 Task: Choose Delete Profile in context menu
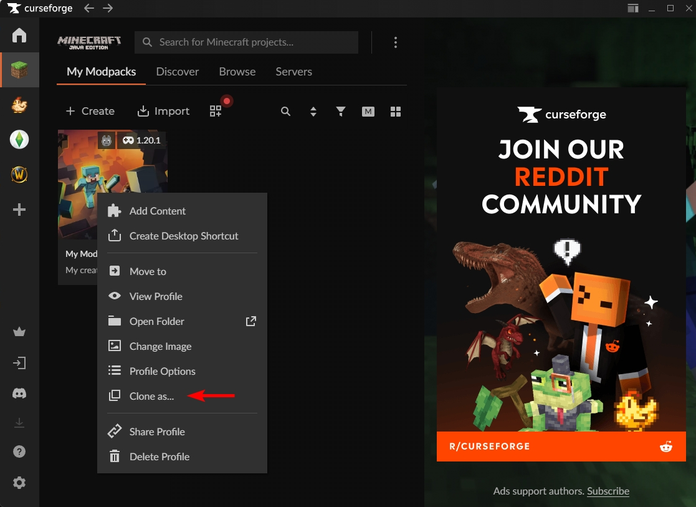[x=182, y=456]
